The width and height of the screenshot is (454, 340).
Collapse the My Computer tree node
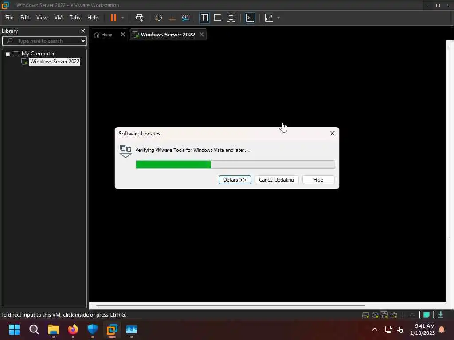coord(8,54)
